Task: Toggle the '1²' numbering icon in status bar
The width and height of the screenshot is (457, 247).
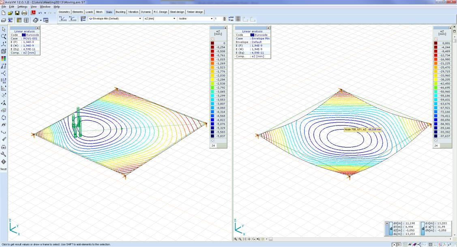Action: pos(449,245)
